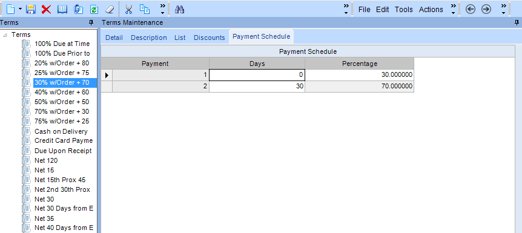Image resolution: width=522 pixels, height=233 pixels.
Task: Select the Net 30 term
Action: point(44,199)
